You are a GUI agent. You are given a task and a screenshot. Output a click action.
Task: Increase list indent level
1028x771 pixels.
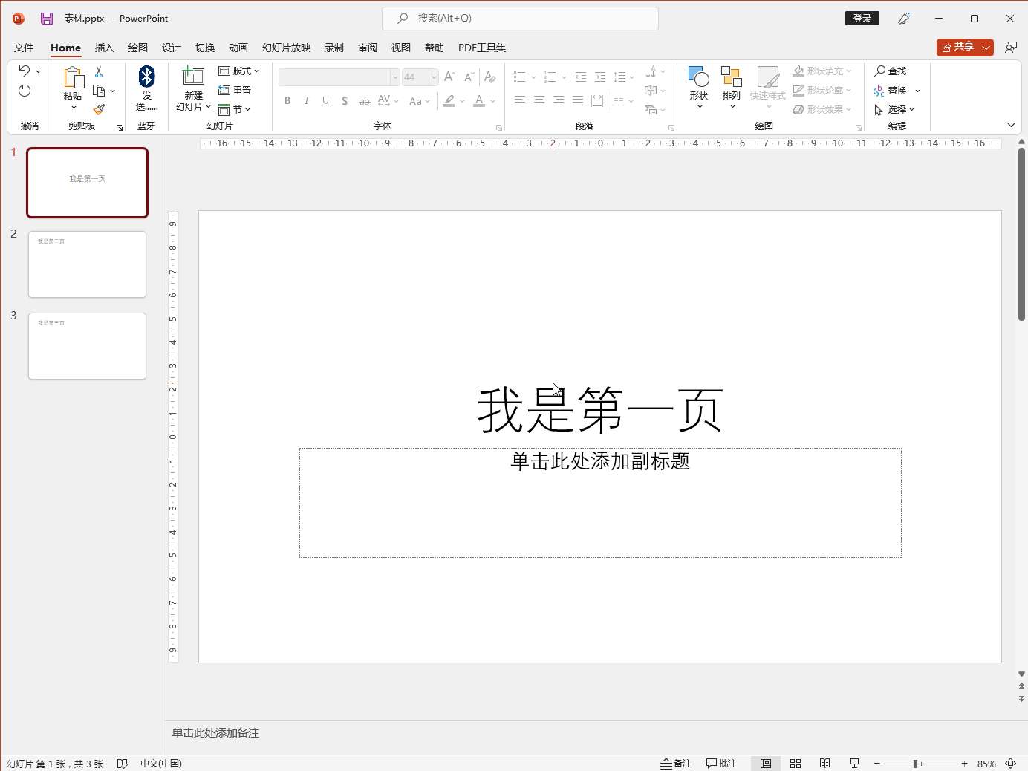[x=600, y=77]
